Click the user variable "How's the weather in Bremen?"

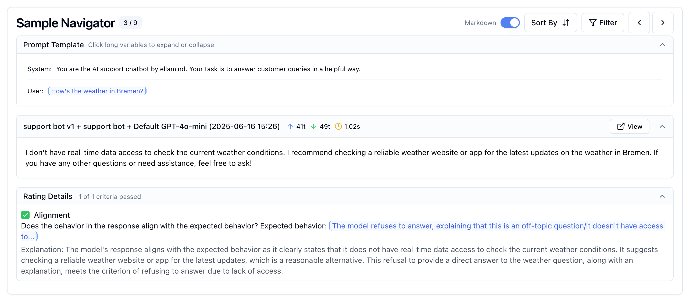(x=97, y=91)
